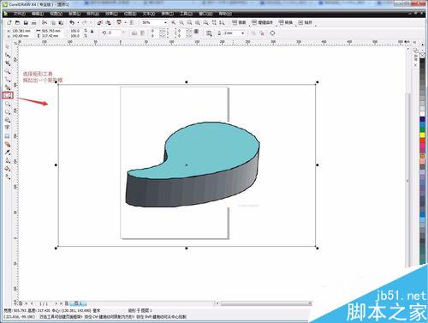Open the 位图 (Bitmaps) menu
The image size is (428, 323).
pos(130,14)
